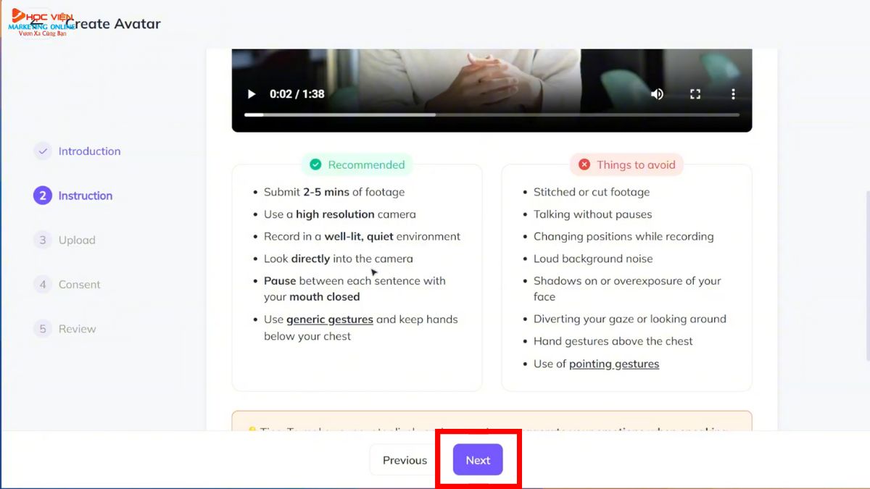Click the Previous button

click(405, 460)
